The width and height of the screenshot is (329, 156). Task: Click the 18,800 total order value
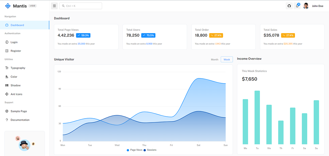[x=201, y=35]
